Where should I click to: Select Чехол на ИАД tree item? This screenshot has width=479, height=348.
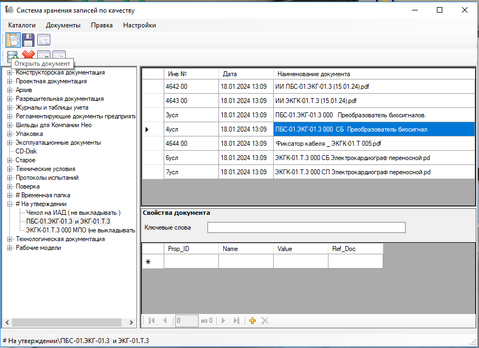pos(73,213)
